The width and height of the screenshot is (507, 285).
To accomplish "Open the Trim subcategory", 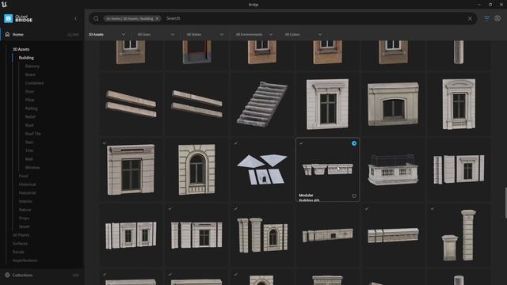I will coord(29,150).
